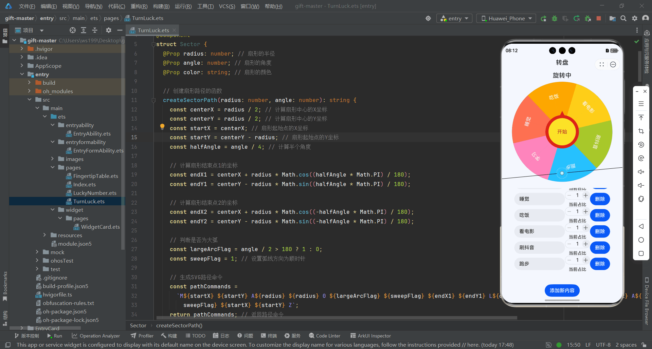
Task: Click the 吃饭 text input field
Action: (x=539, y=215)
